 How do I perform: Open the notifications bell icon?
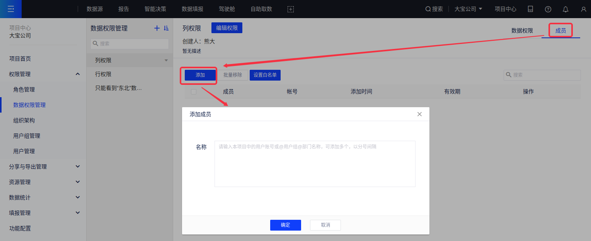coord(565,9)
